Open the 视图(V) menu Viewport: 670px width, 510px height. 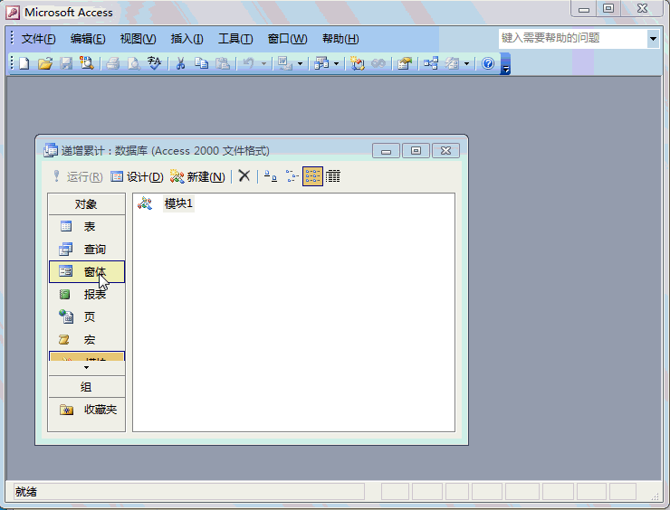138,39
